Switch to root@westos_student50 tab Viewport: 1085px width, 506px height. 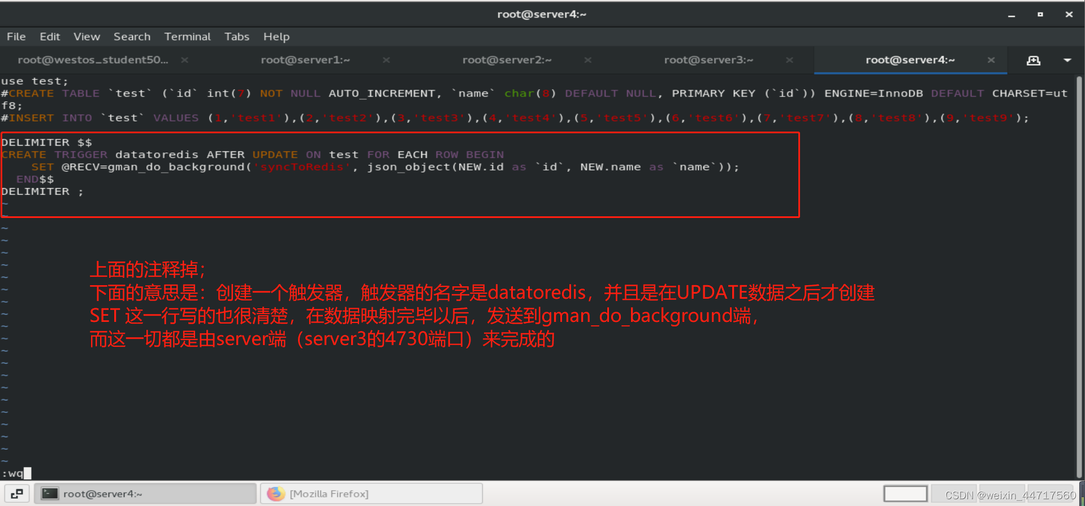(x=93, y=60)
